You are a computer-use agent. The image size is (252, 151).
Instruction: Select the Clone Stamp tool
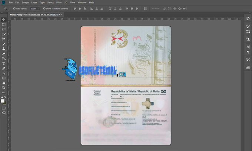coord(4,49)
